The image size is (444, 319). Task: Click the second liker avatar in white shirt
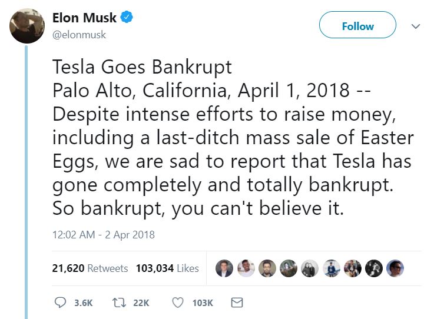[246, 268]
